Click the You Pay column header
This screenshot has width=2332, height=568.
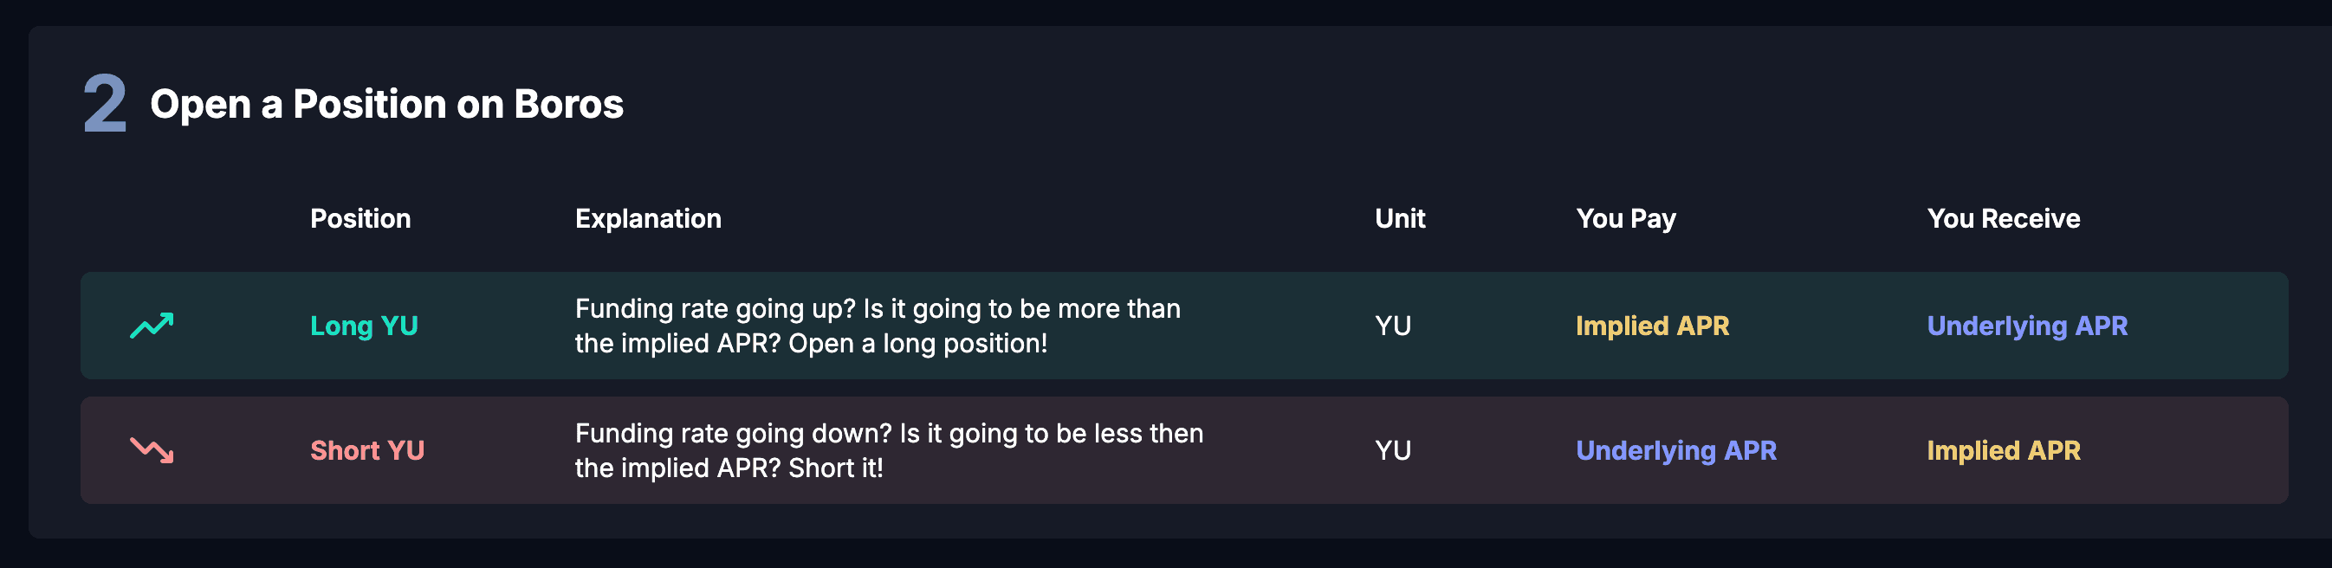[x=1626, y=219]
